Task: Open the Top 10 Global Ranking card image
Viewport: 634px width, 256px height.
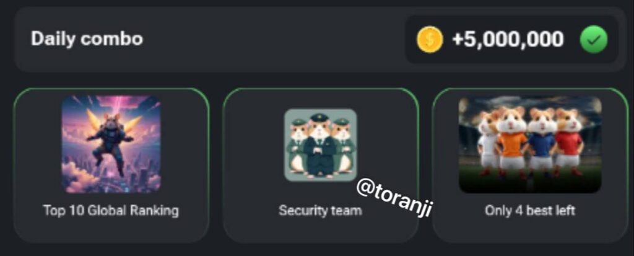Action: [111, 144]
